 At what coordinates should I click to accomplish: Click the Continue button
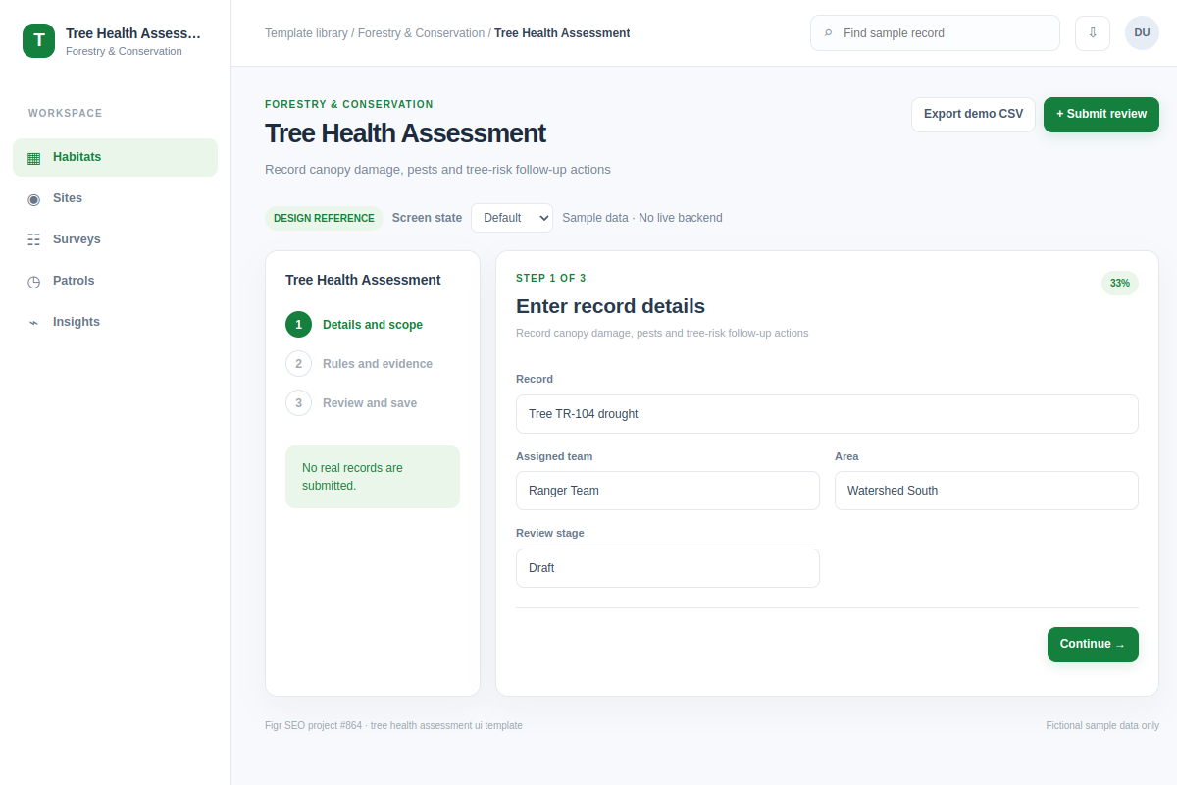pos(1093,645)
